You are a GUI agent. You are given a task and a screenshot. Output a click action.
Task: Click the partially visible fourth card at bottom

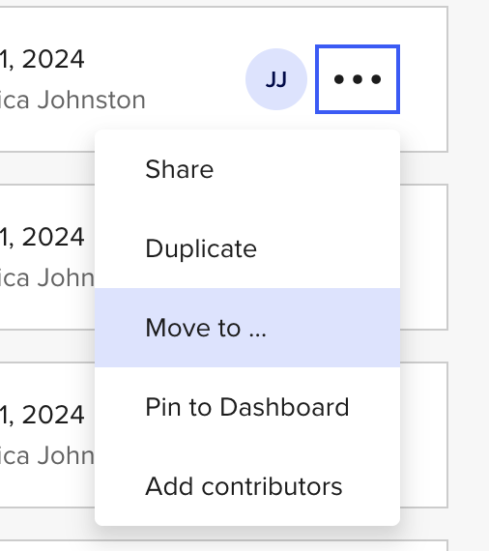(x=224, y=545)
